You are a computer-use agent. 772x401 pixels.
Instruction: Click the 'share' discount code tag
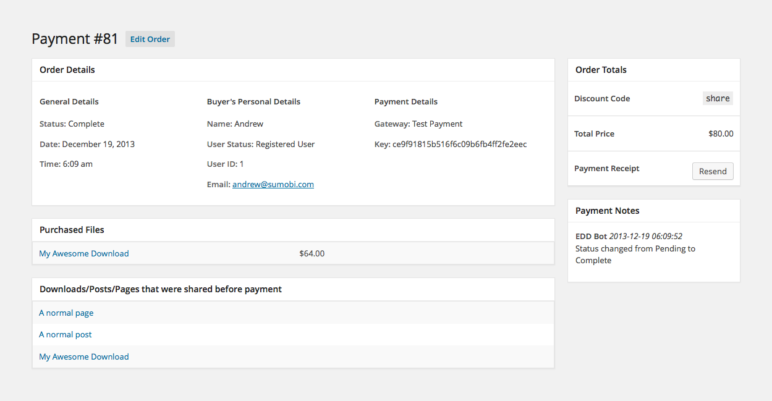click(x=718, y=98)
